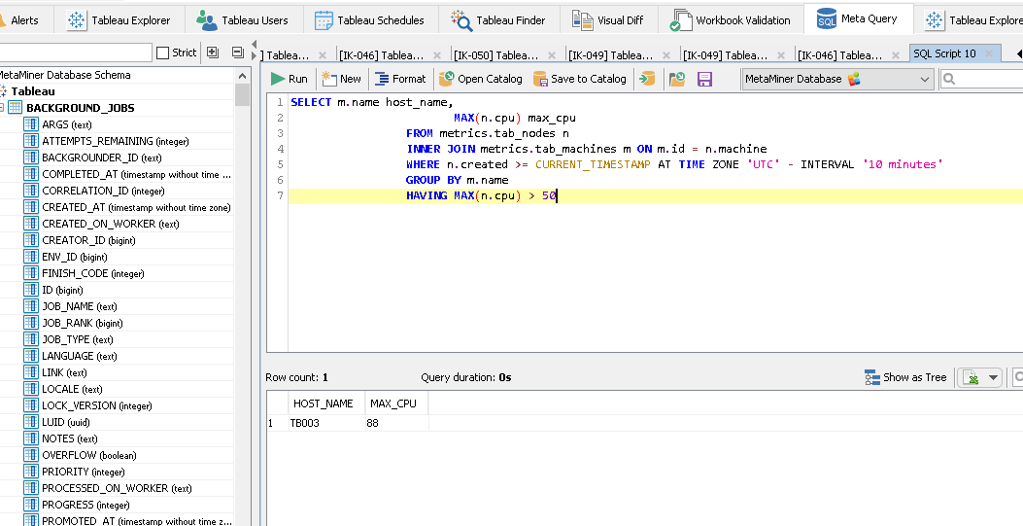Sort by the HOST_NAME column header
This screenshot has width=1023, height=526.
pyautogui.click(x=326, y=403)
